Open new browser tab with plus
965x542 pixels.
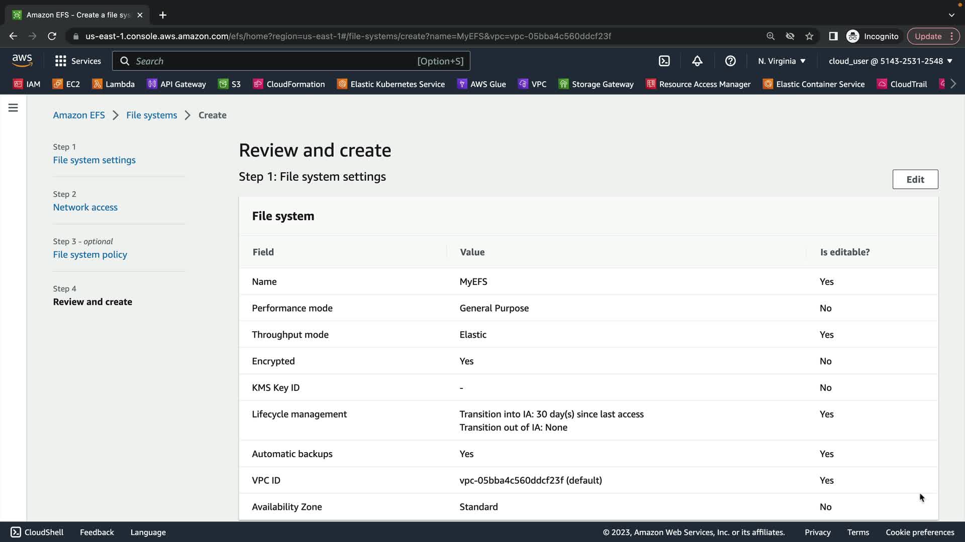click(x=163, y=15)
